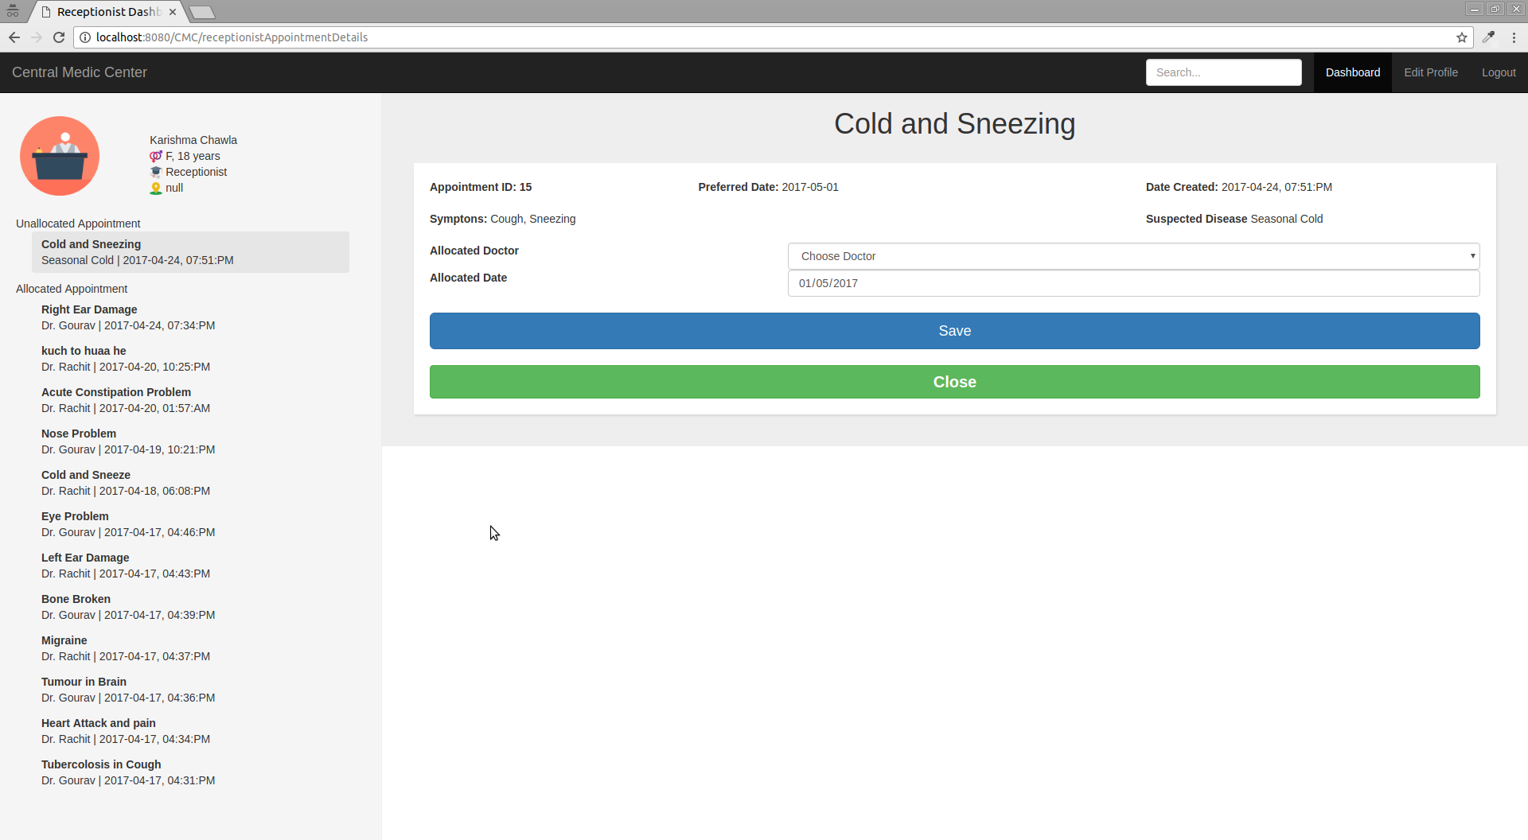The image size is (1528, 840).
Task: Bookmark page using the star icon
Action: point(1462,37)
